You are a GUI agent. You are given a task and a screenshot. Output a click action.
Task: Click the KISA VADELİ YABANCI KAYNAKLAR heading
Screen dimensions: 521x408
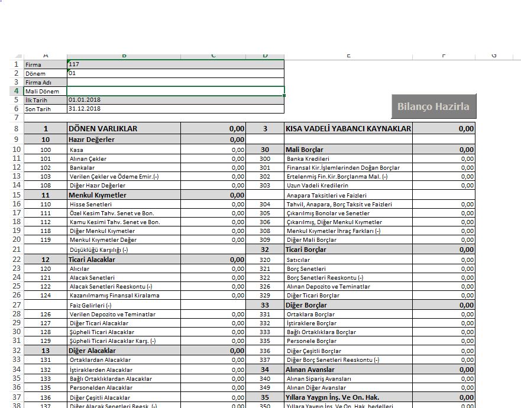click(x=348, y=128)
